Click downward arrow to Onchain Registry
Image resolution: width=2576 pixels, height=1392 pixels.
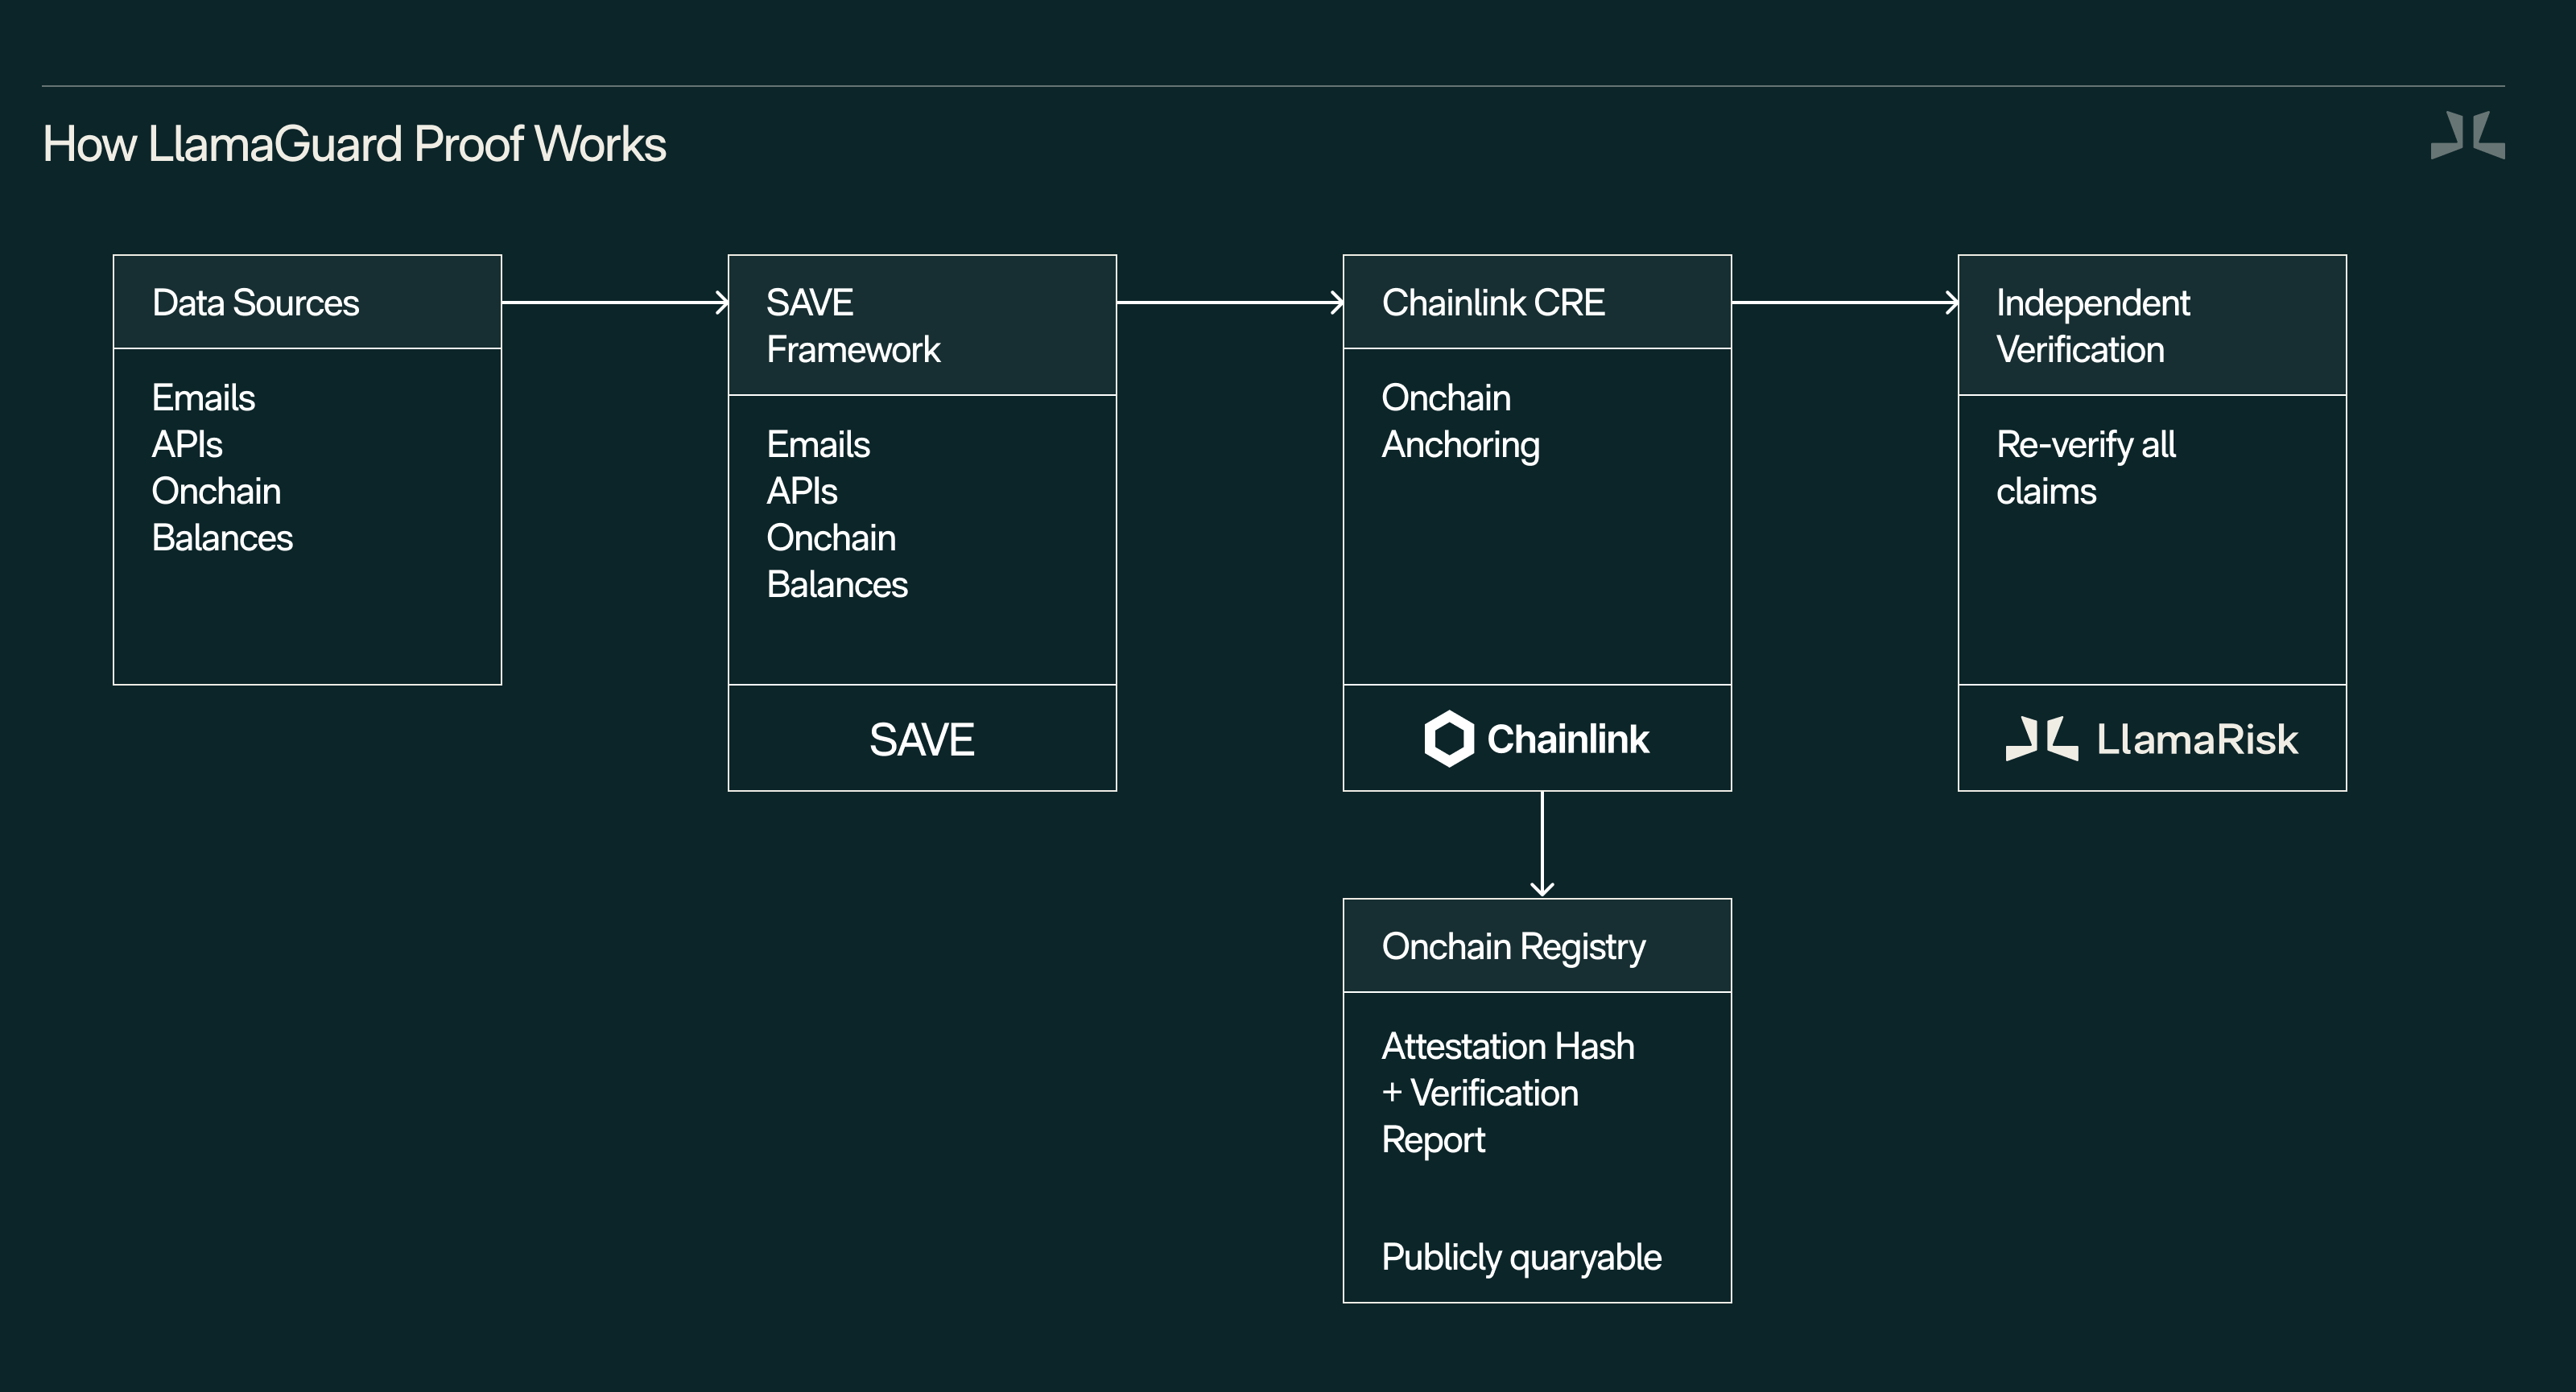[1542, 843]
